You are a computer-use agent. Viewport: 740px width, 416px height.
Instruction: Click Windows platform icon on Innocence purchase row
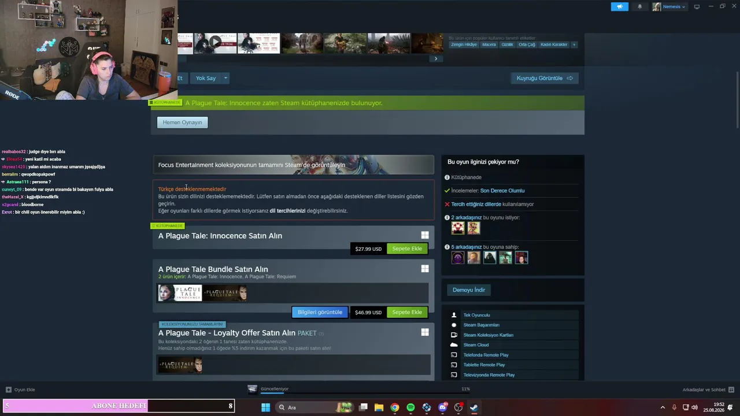[x=425, y=235]
